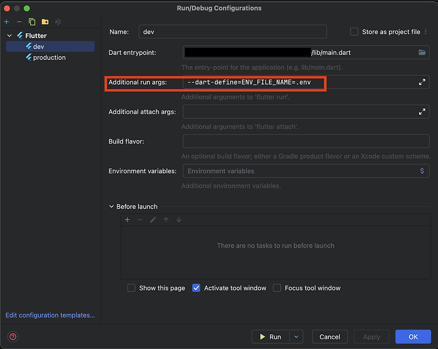
Task: Check Show this page option
Action: click(131, 288)
